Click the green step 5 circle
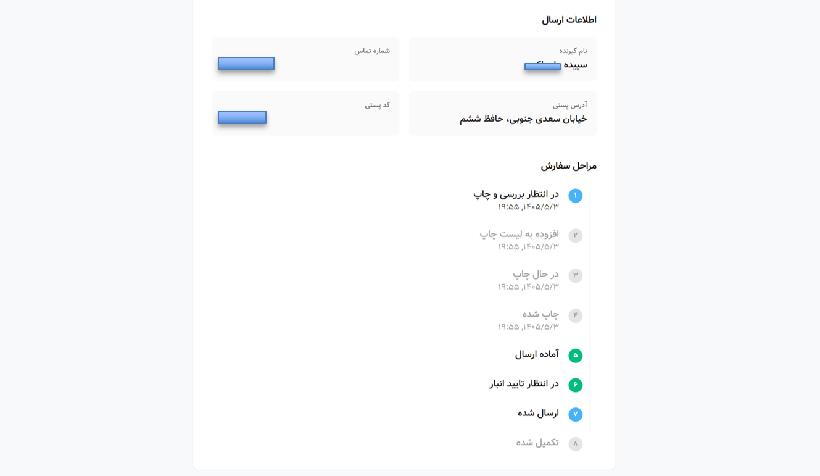The width and height of the screenshot is (820, 476). click(x=575, y=356)
